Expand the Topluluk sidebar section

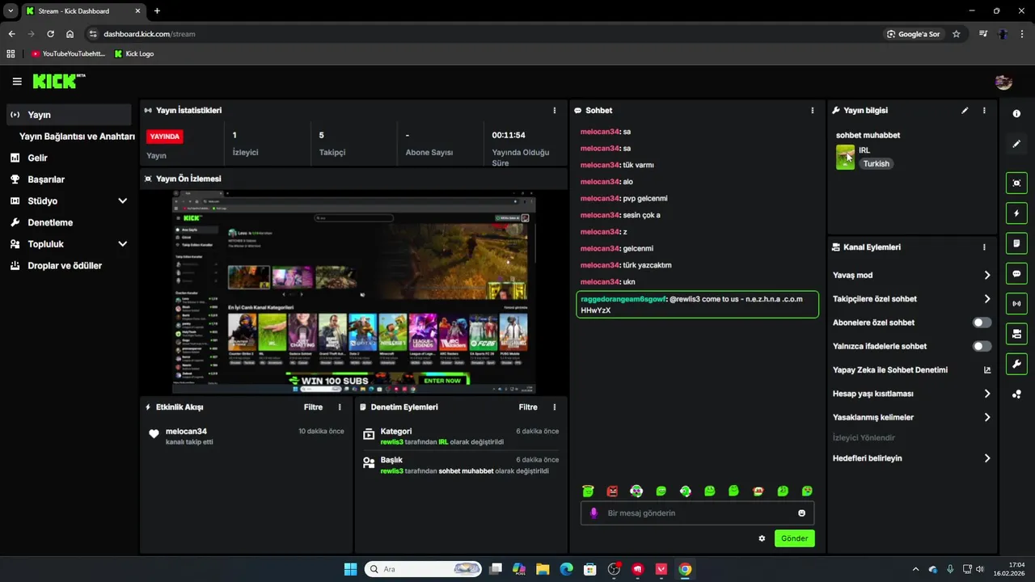tap(123, 244)
